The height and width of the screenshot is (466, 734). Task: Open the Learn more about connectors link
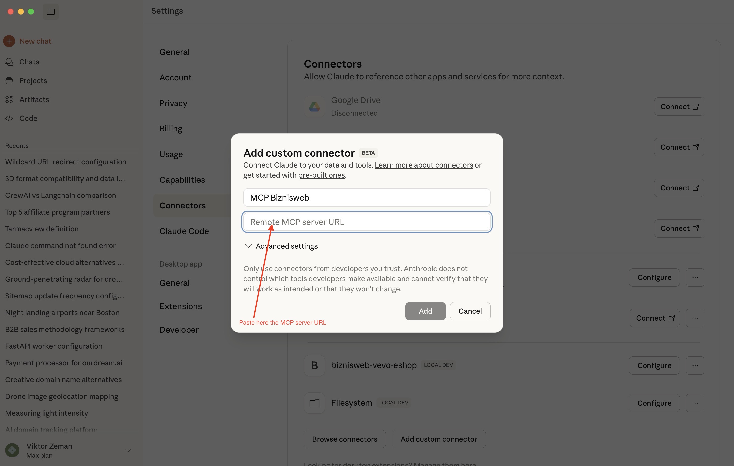tap(424, 165)
